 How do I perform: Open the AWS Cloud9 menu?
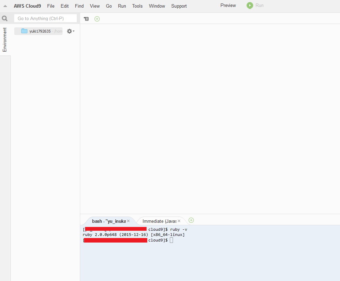tap(27, 6)
